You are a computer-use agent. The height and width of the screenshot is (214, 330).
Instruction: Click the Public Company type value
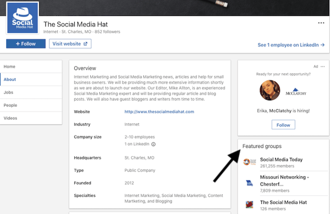pos(140,171)
